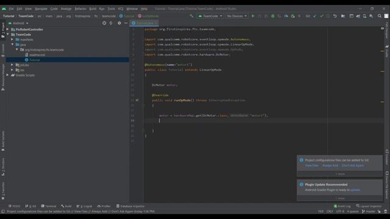Toggle the Emulator side tool window
Viewport: 390px width, 219px height.
(x=387, y=157)
